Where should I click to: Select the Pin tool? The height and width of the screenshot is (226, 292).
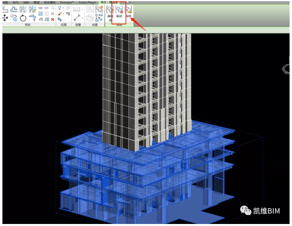pos(53,14)
